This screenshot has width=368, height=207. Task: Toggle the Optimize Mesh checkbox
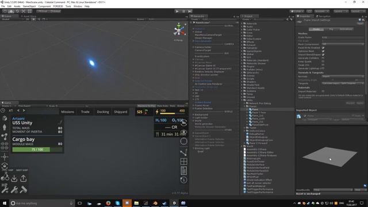pos(323,51)
